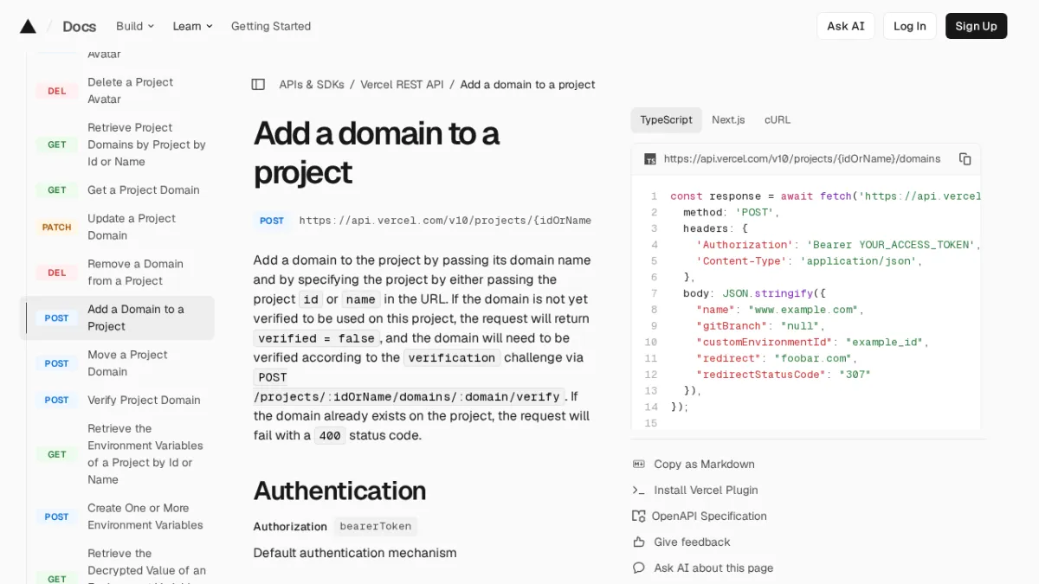The width and height of the screenshot is (1039, 584).
Task: Click the thumbs-up Give feedback icon
Action: (x=639, y=542)
